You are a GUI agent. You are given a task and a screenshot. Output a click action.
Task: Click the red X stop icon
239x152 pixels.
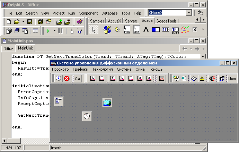click(67, 79)
